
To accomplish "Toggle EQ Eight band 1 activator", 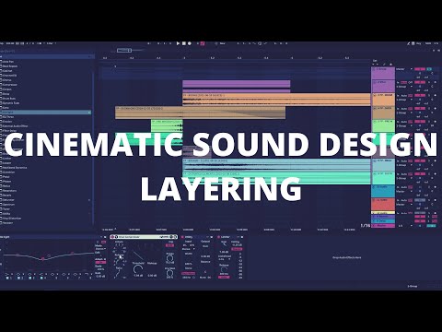I will (8, 278).
